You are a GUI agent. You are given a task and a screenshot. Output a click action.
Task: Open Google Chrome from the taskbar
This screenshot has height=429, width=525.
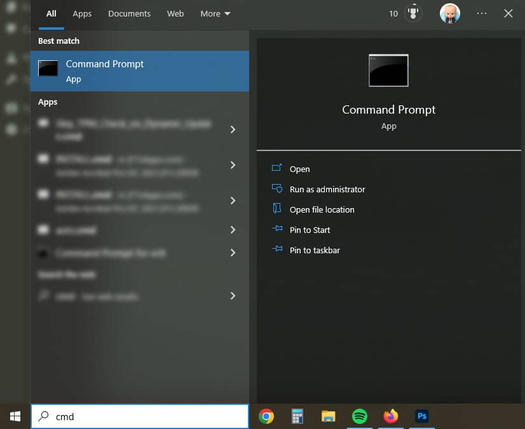(x=266, y=417)
